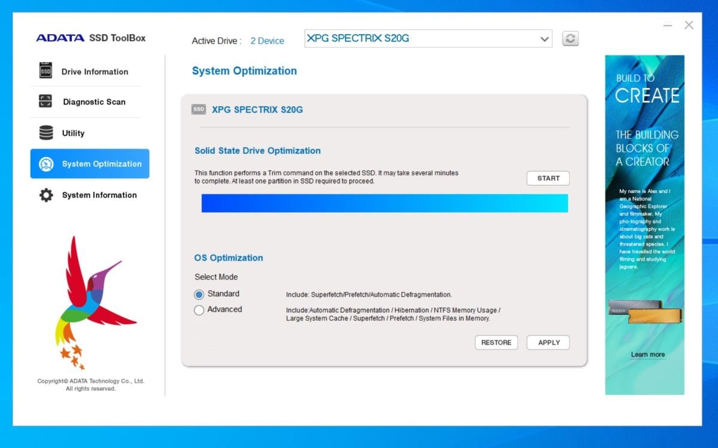
Task: Click the Build to Create banner ad
Action: click(x=644, y=225)
